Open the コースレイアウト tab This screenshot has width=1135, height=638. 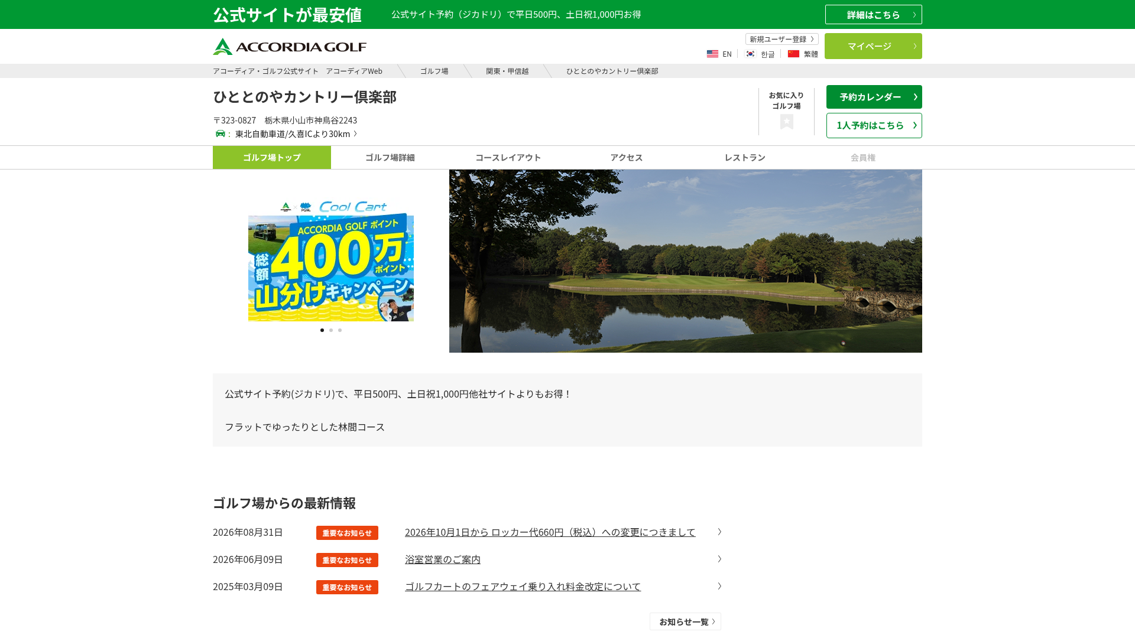(x=508, y=158)
